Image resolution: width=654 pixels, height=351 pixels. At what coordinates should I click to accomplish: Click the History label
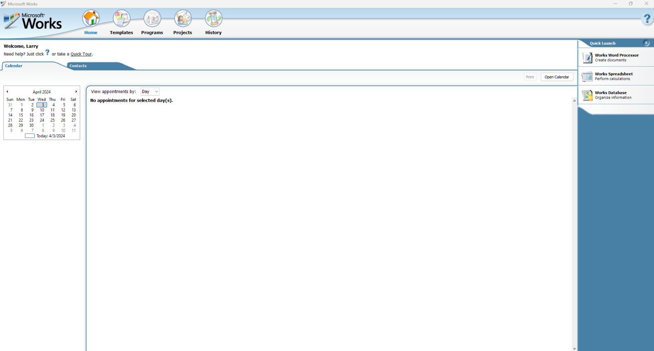213,33
